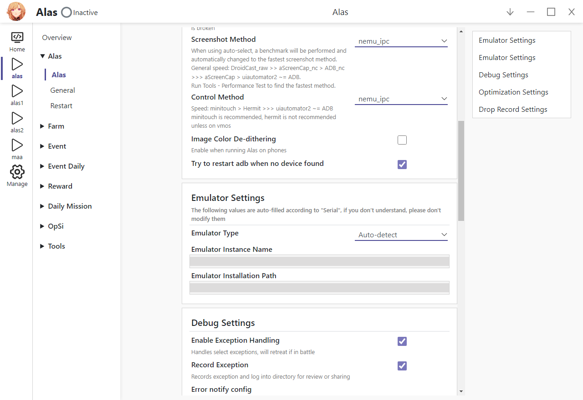This screenshot has width=583, height=400.
Task: Select the alas1 instance play icon
Action: (17, 91)
